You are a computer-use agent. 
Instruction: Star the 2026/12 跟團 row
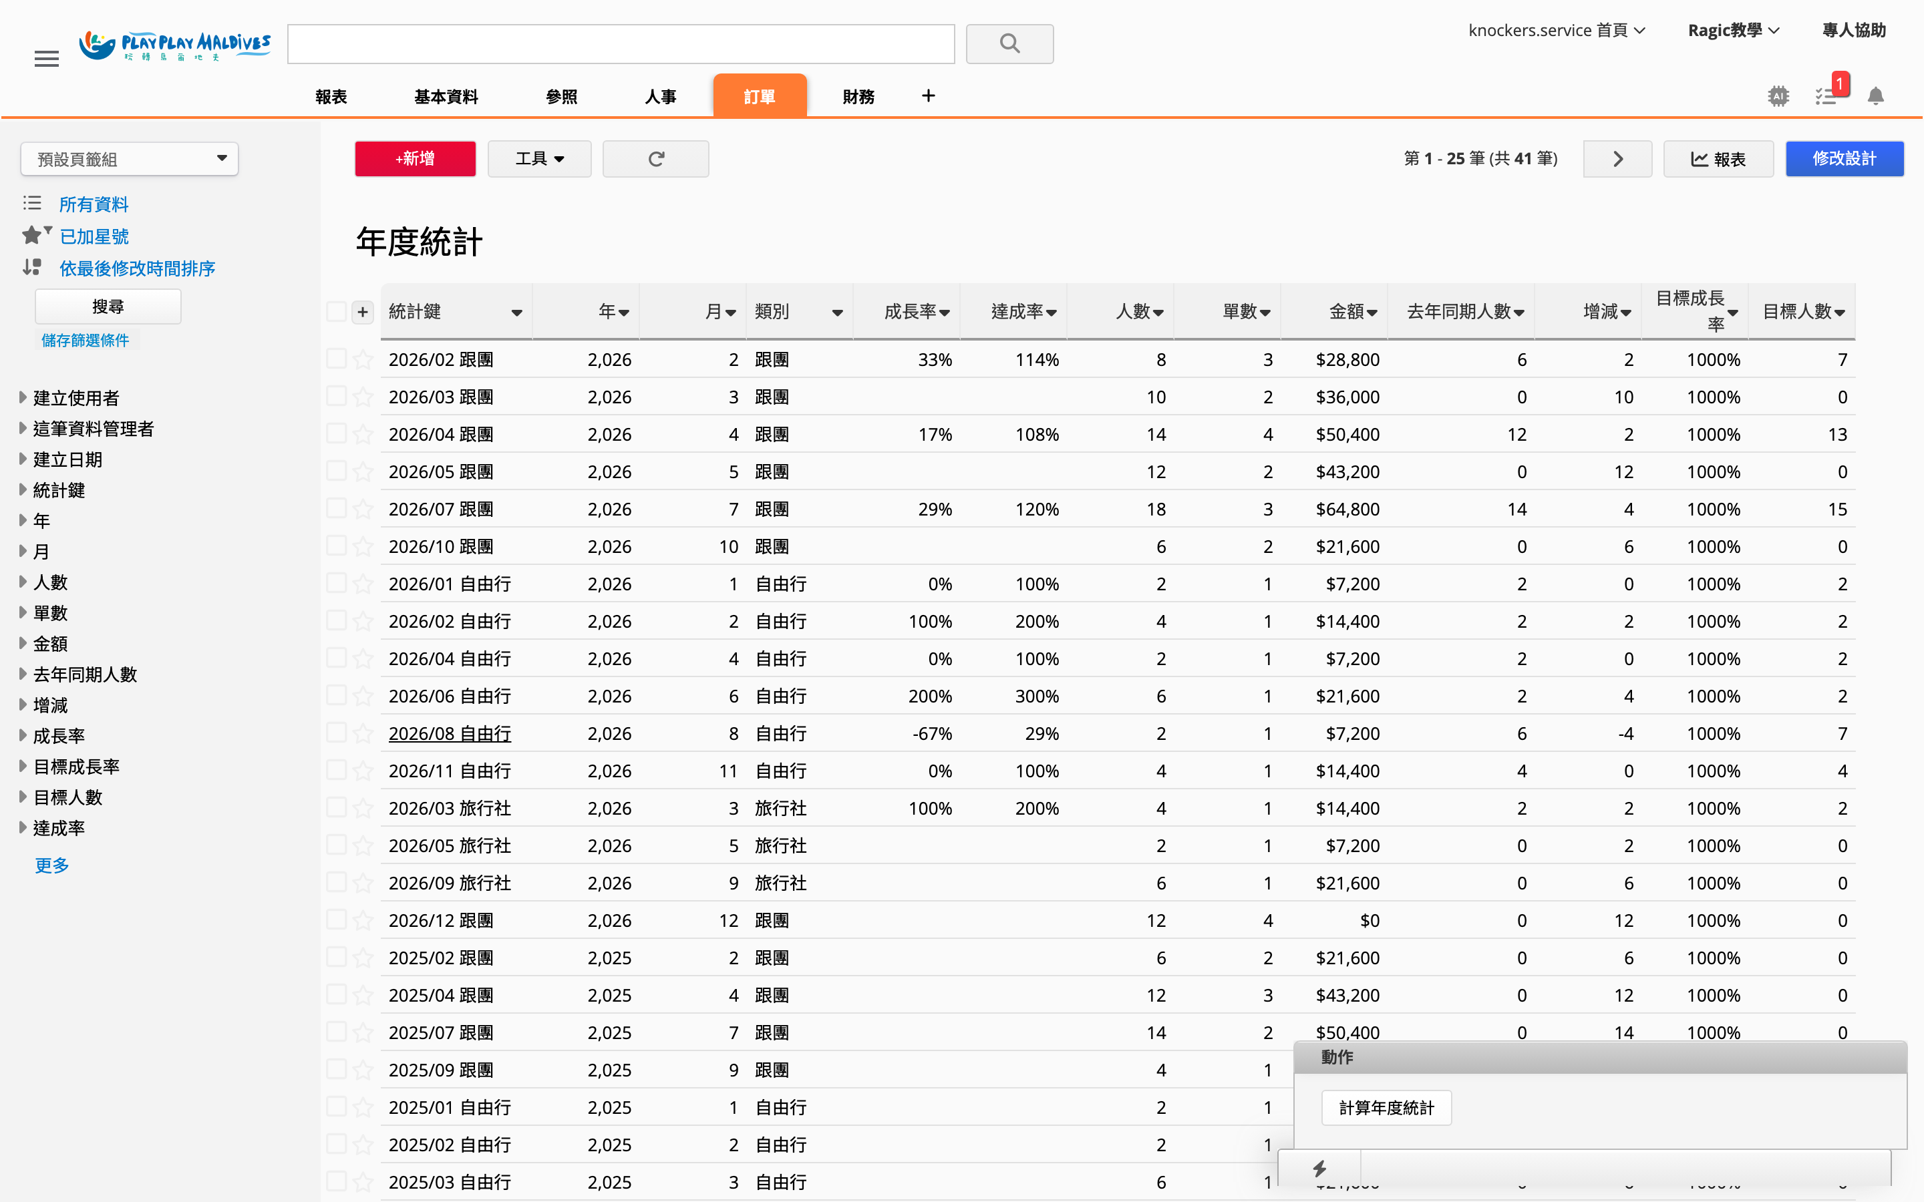click(x=363, y=920)
